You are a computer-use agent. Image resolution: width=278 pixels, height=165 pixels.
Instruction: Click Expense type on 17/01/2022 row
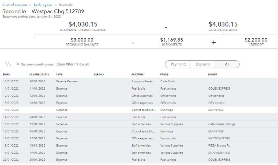62,138
